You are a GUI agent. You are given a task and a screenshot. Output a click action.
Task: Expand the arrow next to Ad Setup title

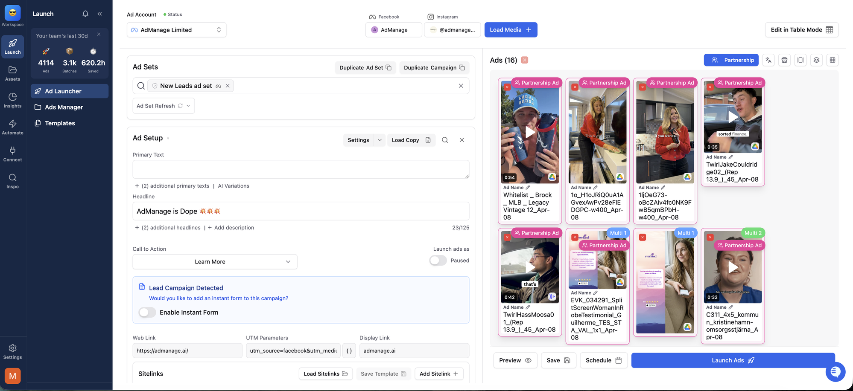[168, 139]
